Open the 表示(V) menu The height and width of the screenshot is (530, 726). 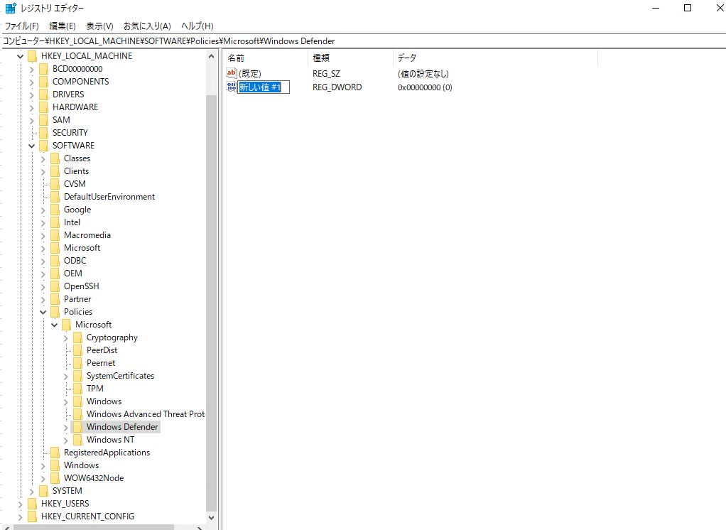[x=99, y=26]
